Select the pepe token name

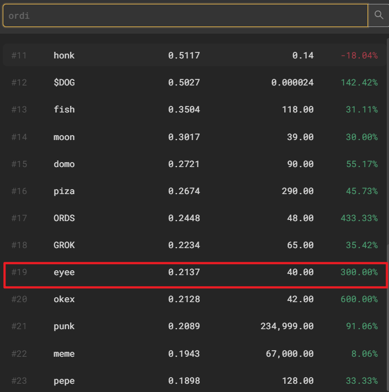click(x=64, y=381)
